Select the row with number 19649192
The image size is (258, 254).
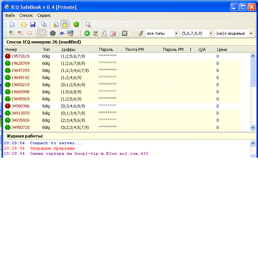(x=122, y=78)
